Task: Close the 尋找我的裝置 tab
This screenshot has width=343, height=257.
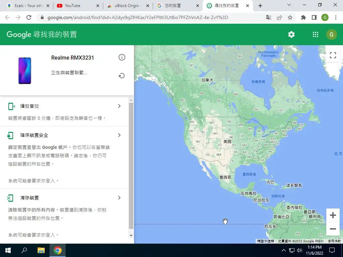Action: (248, 6)
